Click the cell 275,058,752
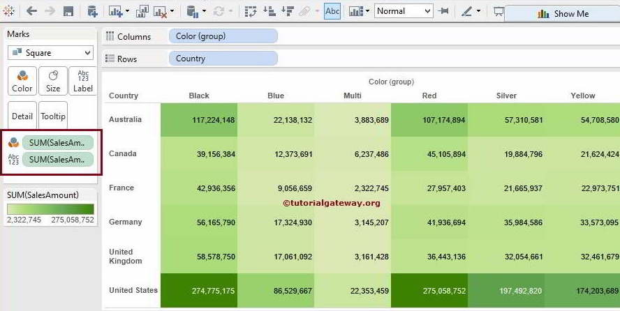 (429, 291)
